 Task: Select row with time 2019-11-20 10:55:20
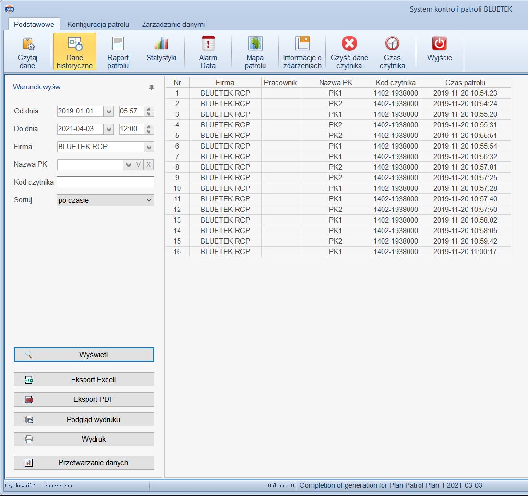coord(338,114)
